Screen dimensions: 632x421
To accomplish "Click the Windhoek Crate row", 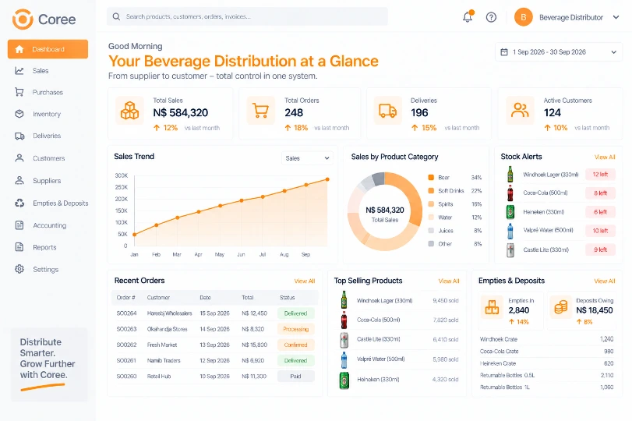I will coord(546,339).
